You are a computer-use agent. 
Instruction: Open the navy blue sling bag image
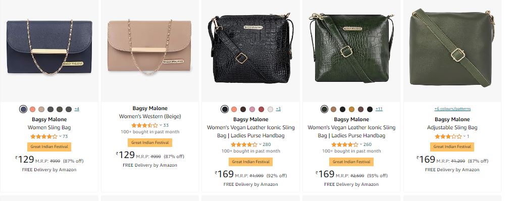[x=49, y=47]
